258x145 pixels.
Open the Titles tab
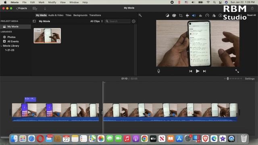coord(68,15)
